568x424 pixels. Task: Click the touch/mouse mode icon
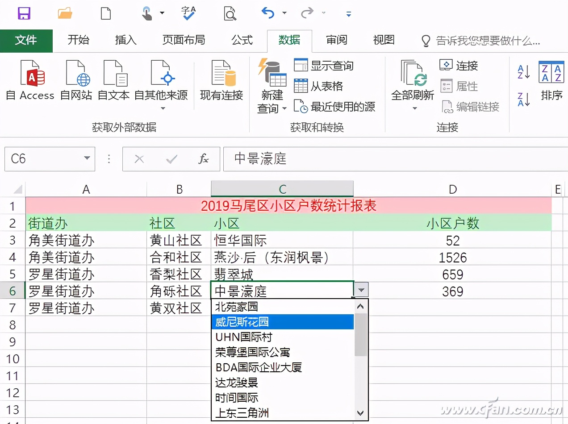(147, 13)
